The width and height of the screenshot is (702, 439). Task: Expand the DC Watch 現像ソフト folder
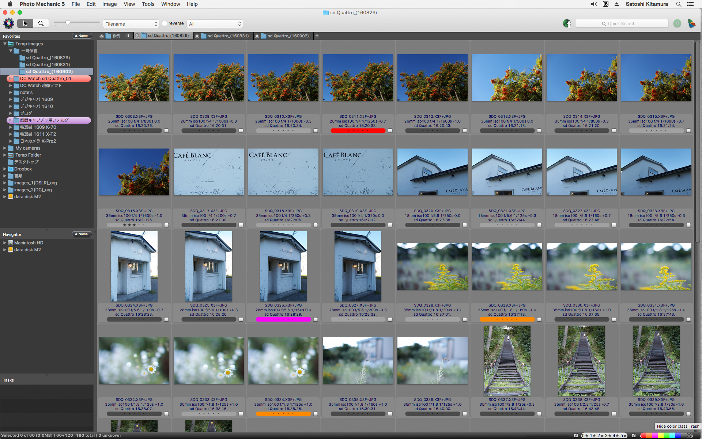point(11,86)
